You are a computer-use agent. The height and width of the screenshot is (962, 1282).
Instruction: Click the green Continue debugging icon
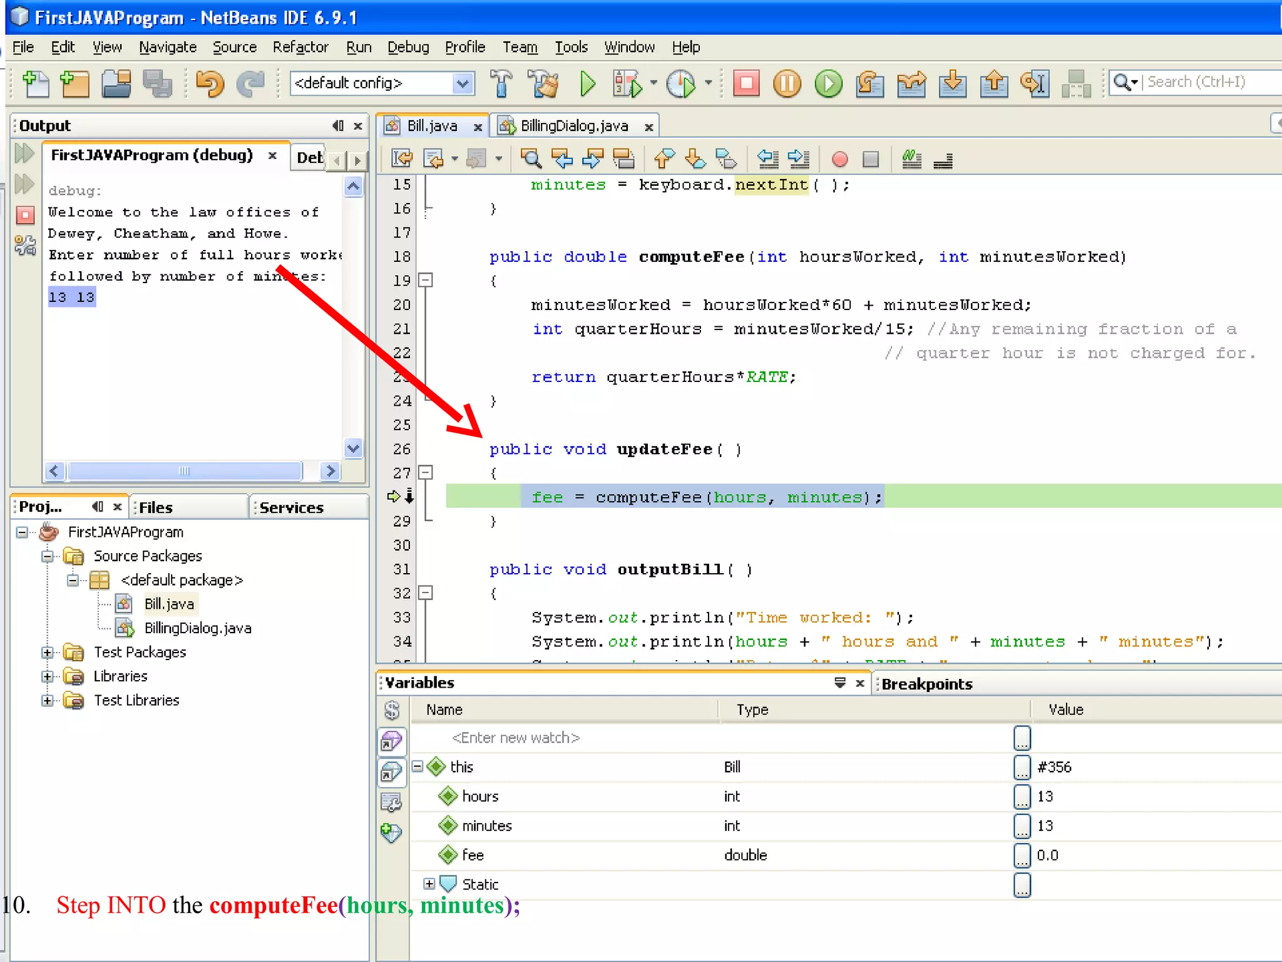(828, 83)
